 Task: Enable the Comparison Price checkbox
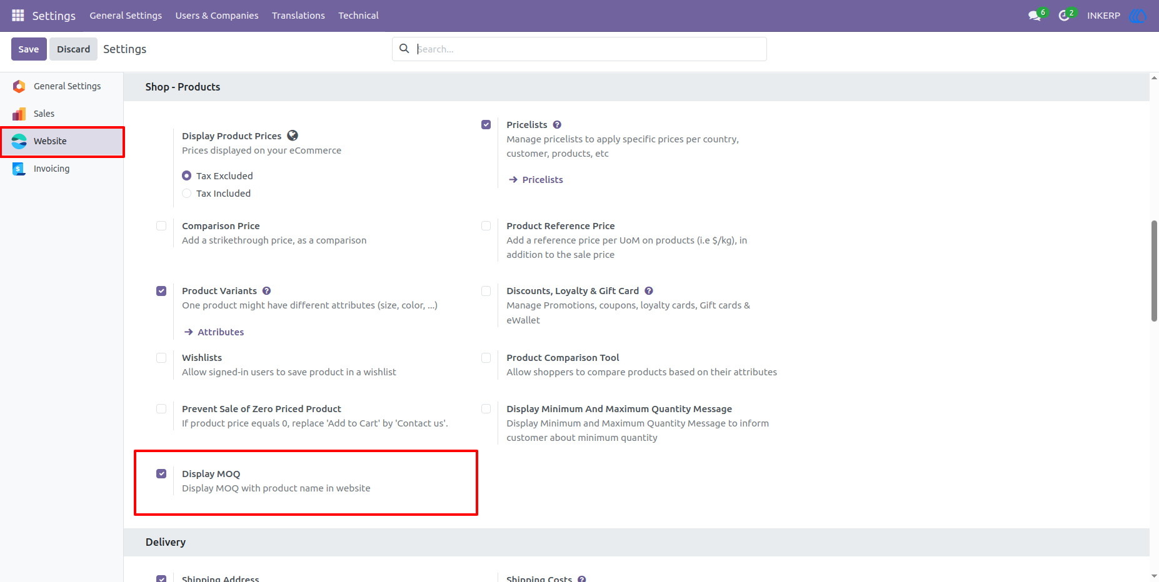click(161, 226)
